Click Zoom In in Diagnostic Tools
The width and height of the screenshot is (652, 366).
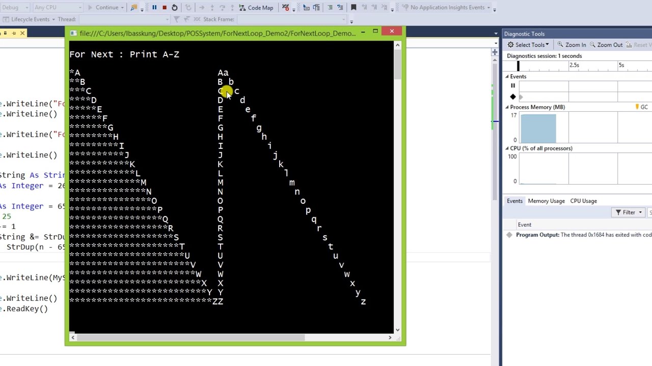[x=572, y=45]
